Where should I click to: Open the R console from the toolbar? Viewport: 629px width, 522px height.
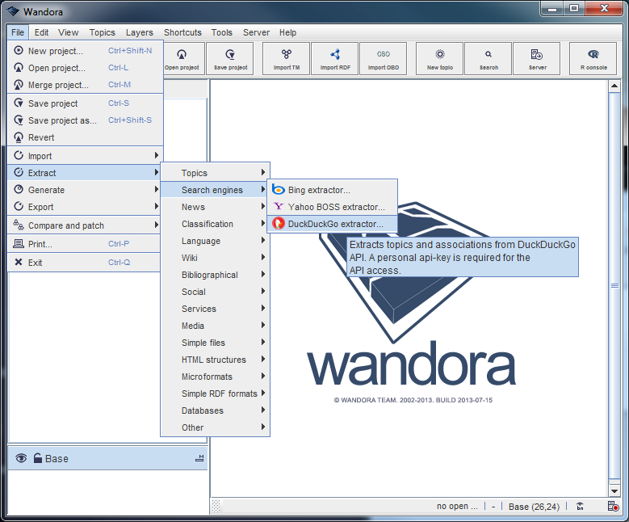[593, 58]
